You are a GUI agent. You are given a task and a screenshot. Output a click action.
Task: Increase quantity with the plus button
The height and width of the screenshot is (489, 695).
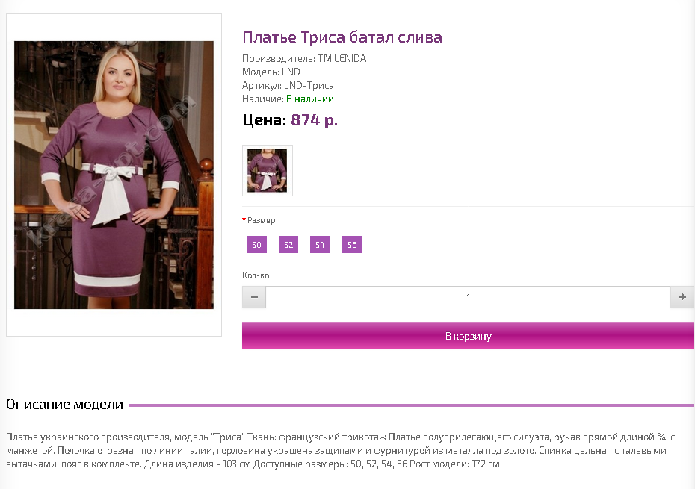pos(682,297)
